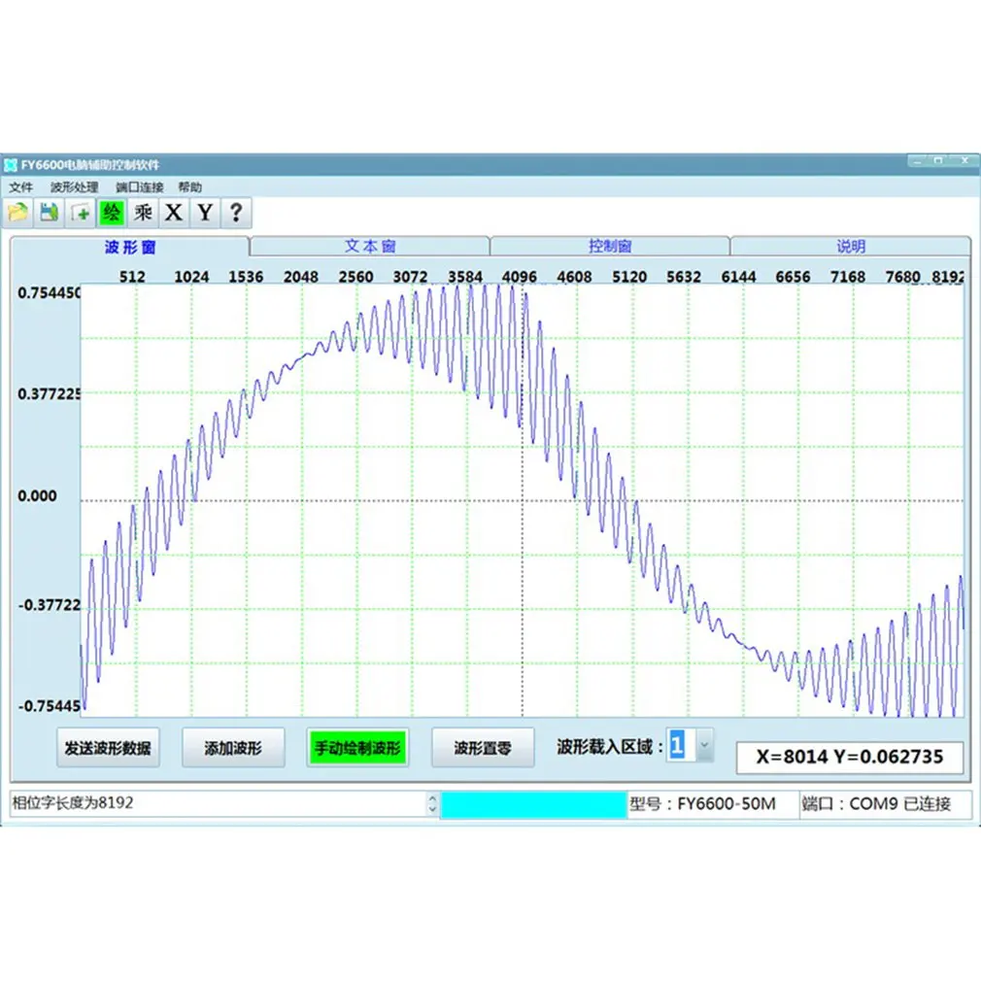Image resolution: width=981 pixels, height=981 pixels.
Task: Close the FY6600 window
Action: 964,161
